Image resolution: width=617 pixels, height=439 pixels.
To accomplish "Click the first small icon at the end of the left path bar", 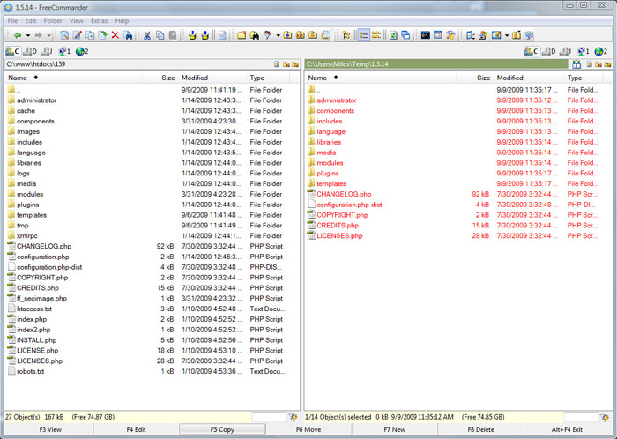I will (x=277, y=64).
